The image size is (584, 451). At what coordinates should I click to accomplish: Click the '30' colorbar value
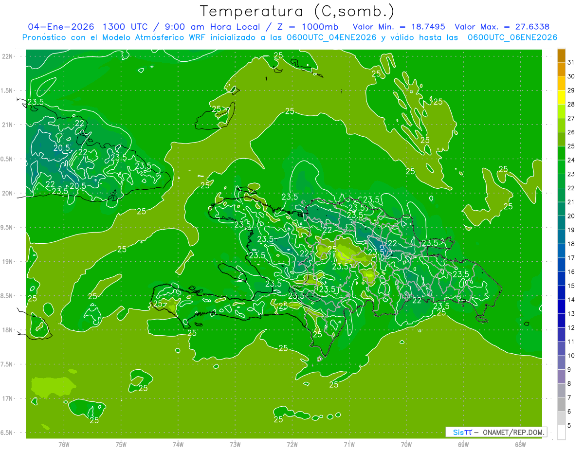click(571, 76)
